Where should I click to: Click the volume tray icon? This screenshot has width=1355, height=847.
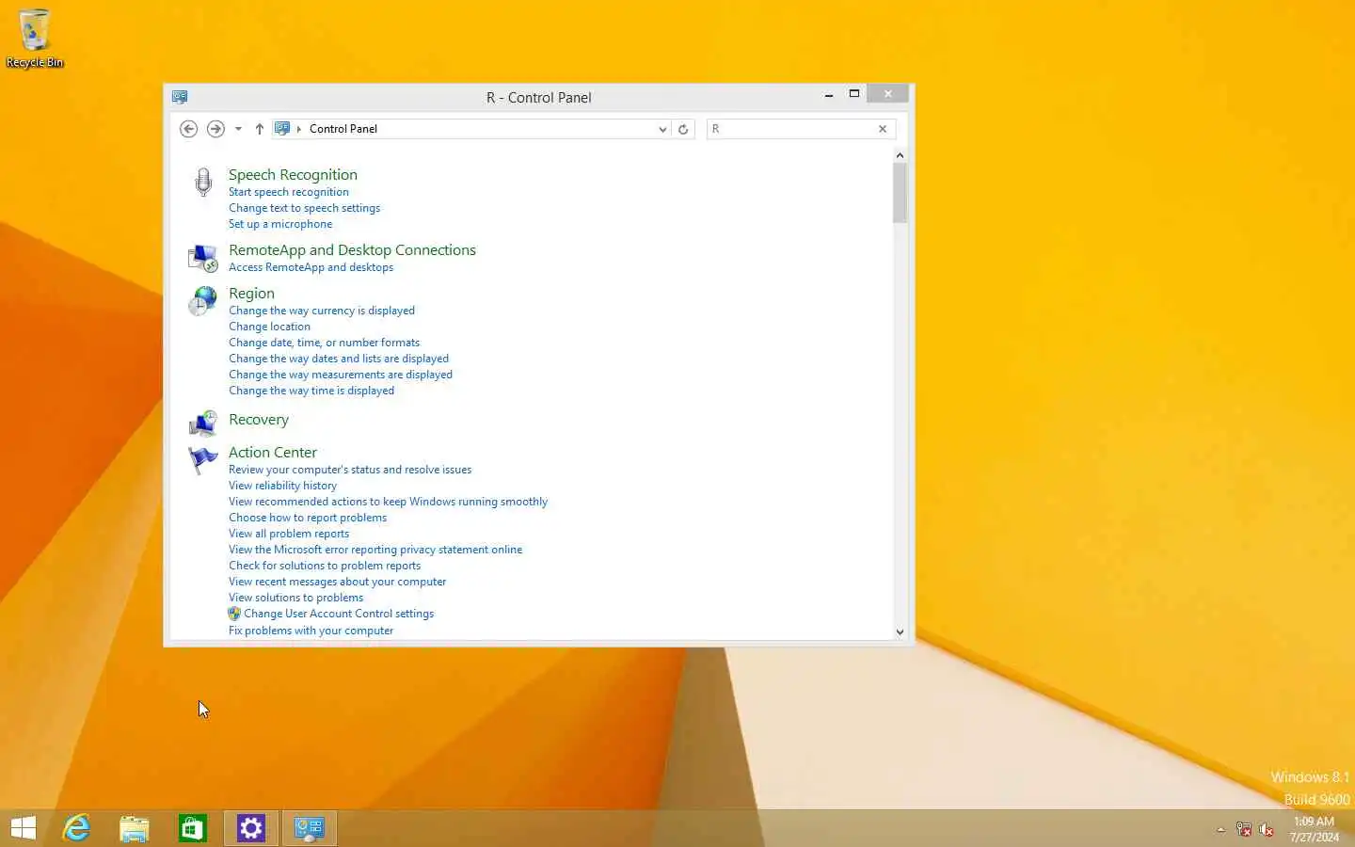1267,829
